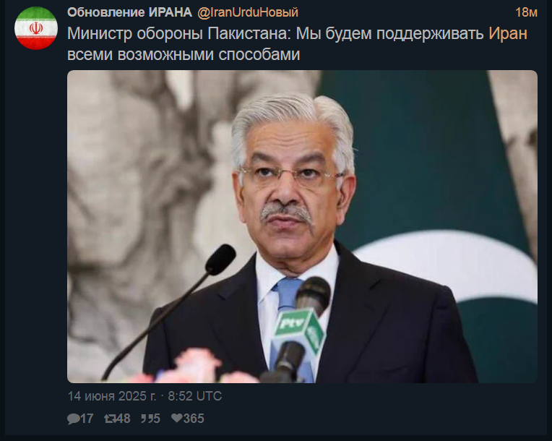Image resolution: width=552 pixels, height=441 pixels.
Task: Click the text line всеми возможными способами
Action: point(184,55)
